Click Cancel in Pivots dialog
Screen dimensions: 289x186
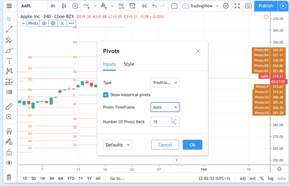(x=165, y=145)
